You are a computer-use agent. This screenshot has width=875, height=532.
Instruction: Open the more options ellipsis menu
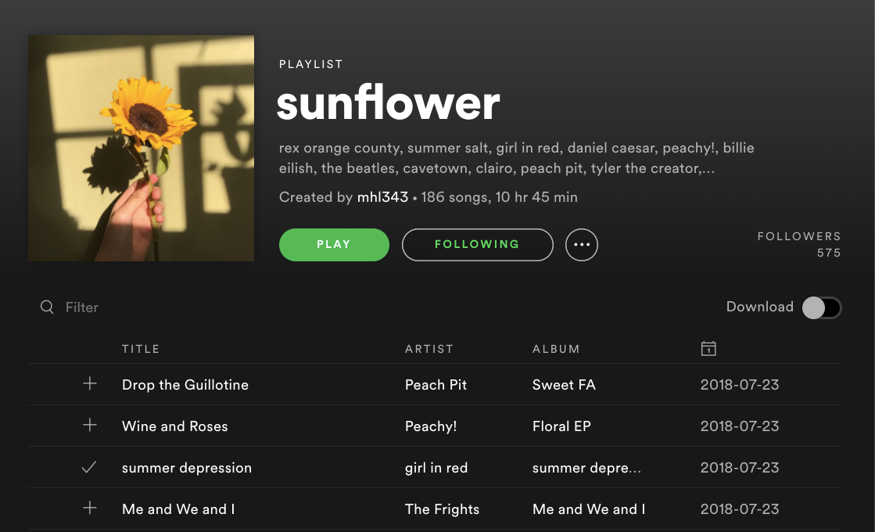click(582, 244)
